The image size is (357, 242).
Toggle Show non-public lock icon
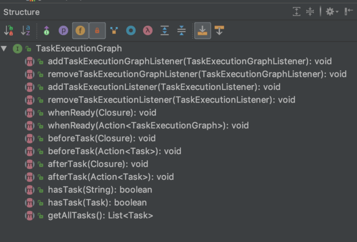pyautogui.click(x=97, y=31)
